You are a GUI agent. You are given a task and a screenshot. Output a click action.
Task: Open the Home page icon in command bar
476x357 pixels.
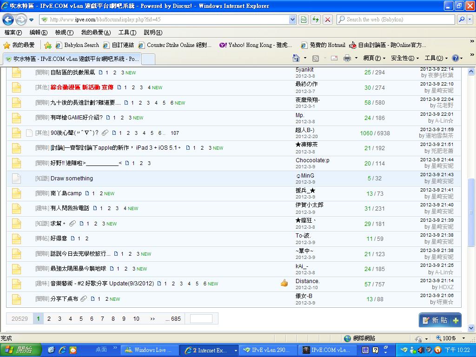pyautogui.click(x=296, y=58)
